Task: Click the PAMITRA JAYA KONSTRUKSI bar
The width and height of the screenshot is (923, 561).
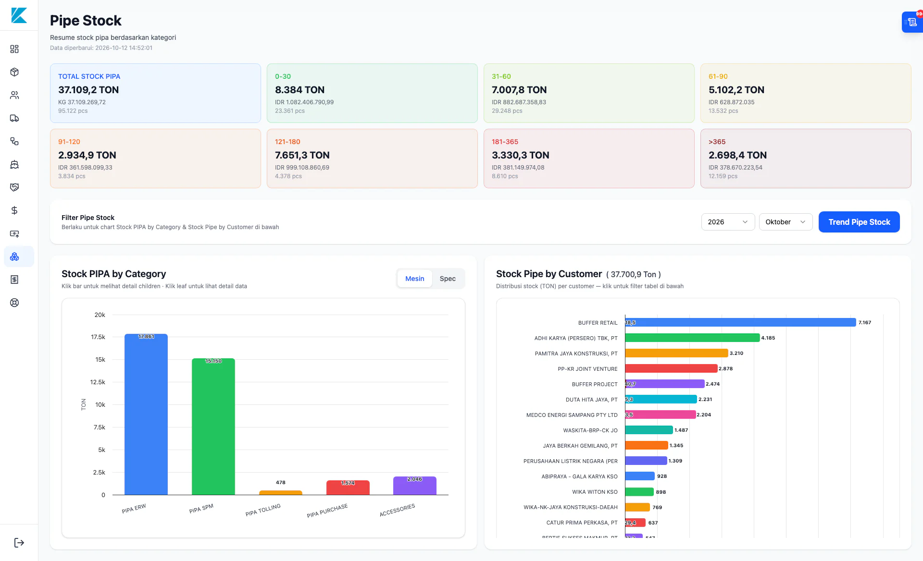Action: coord(676,353)
